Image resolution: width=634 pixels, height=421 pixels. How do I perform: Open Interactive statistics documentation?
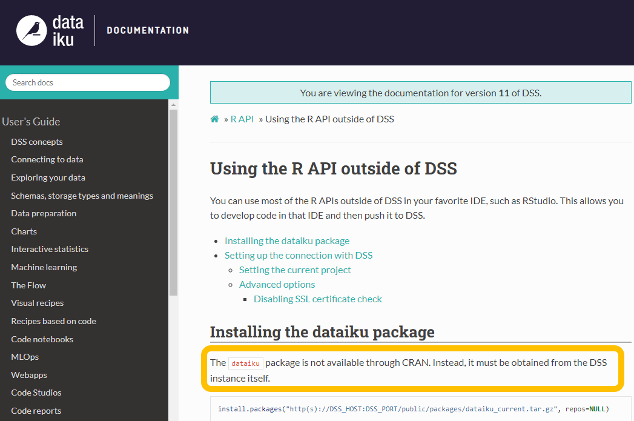click(49, 249)
